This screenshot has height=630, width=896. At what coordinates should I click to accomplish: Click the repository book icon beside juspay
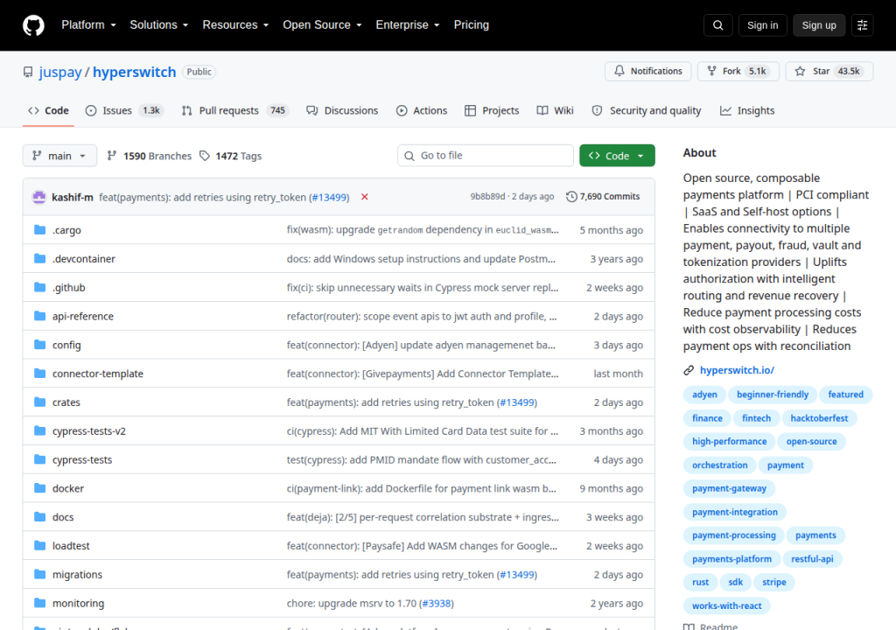(28, 72)
